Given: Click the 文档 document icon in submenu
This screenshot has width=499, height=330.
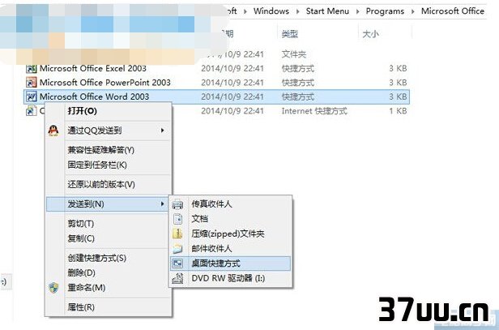Looking at the screenshot, I should pyautogui.click(x=177, y=219).
